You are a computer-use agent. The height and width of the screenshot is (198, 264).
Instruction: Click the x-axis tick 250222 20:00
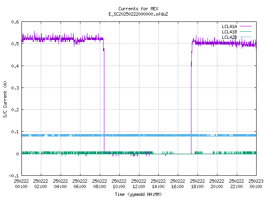217,184
